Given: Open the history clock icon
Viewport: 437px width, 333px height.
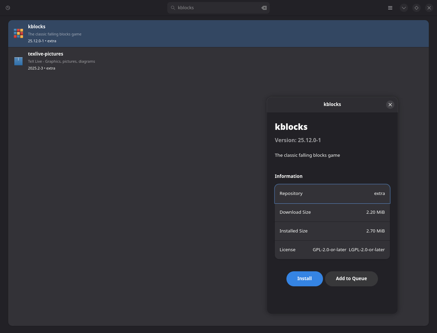Looking at the screenshot, I should pyautogui.click(x=8, y=8).
